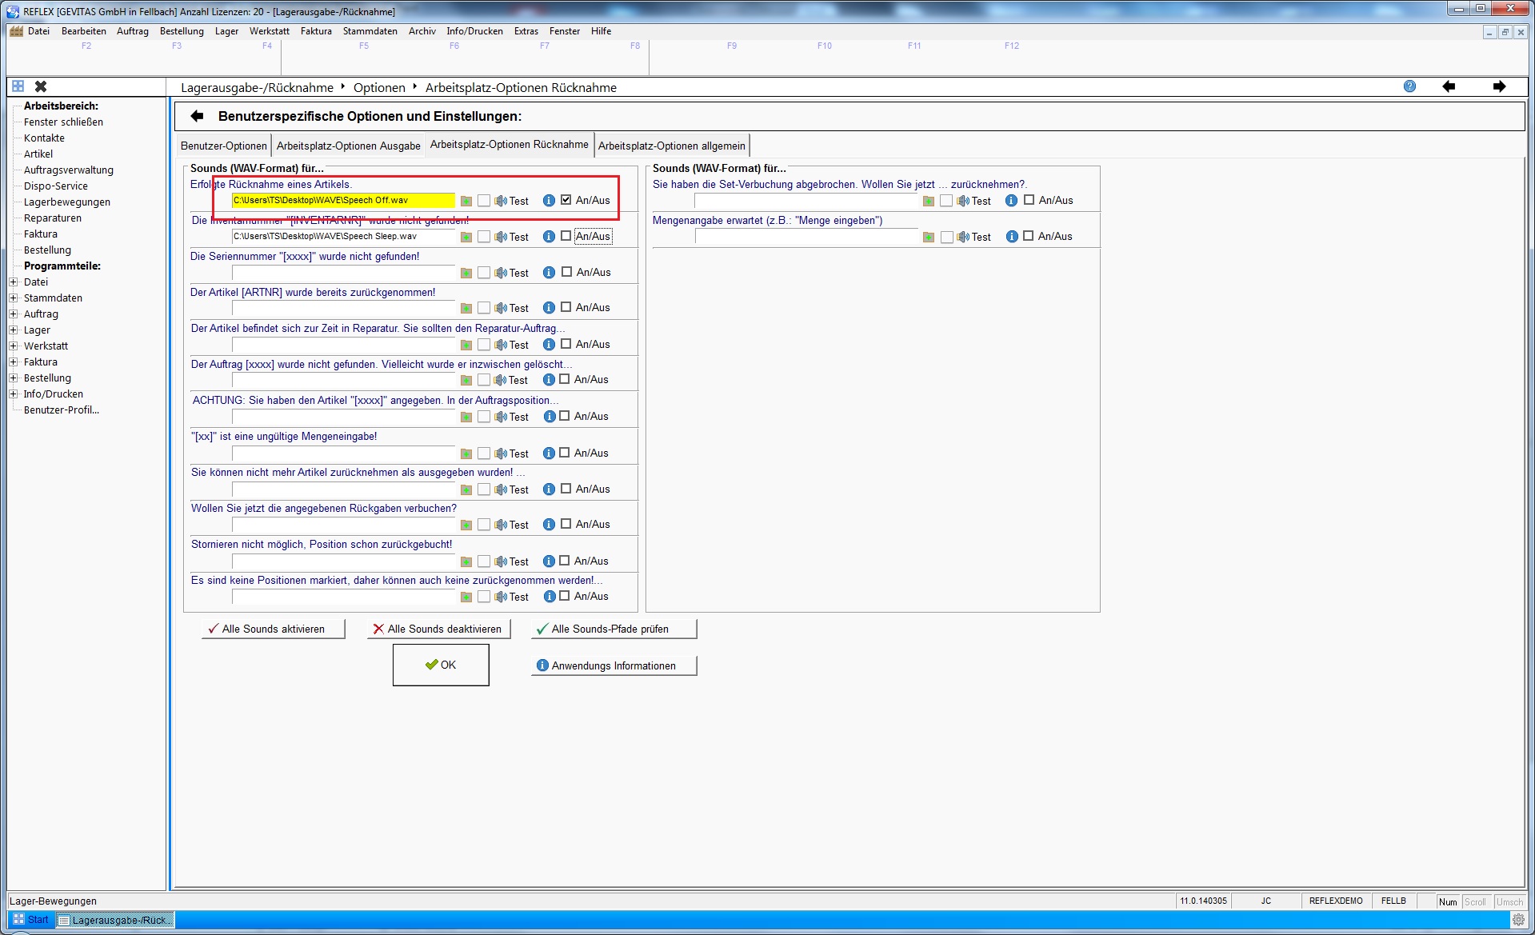
Task: Click the X icon above Arbeitsbereich panel
Action: [x=41, y=86]
